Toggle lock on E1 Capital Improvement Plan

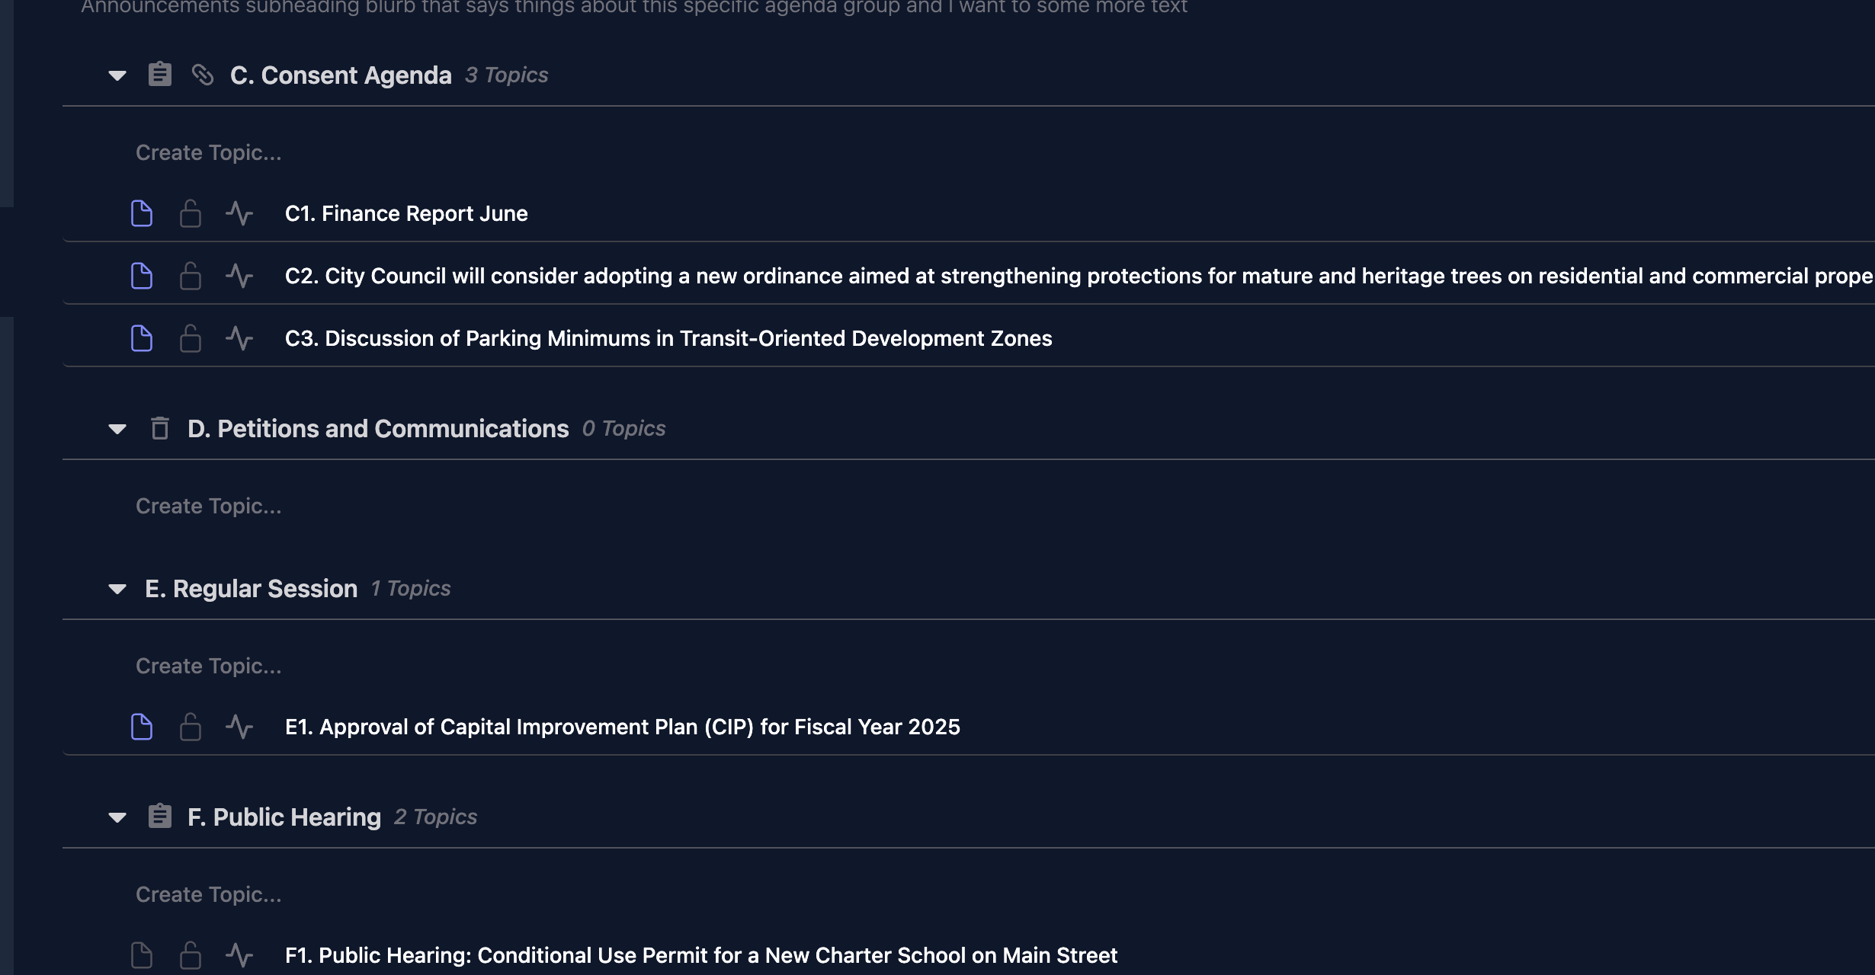click(x=191, y=727)
